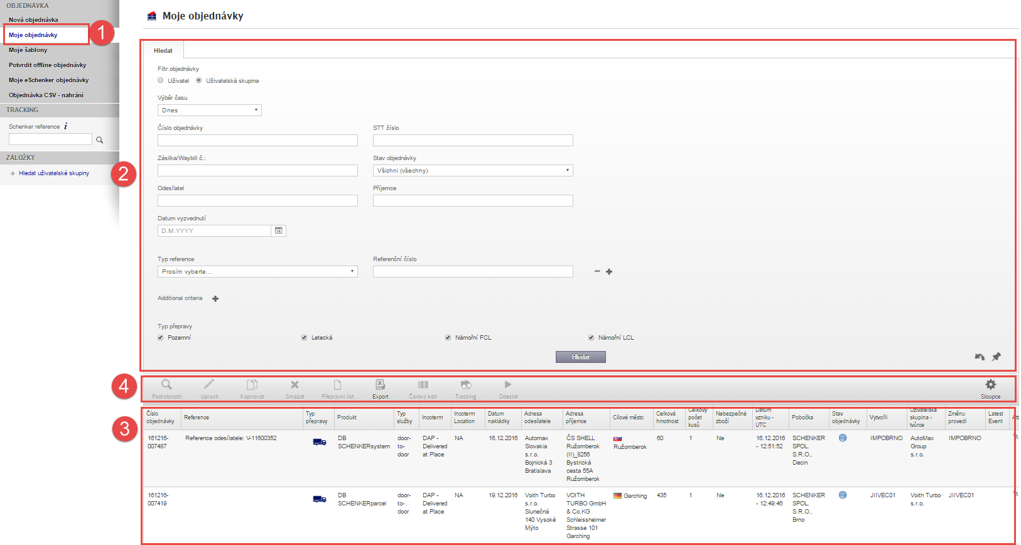
Task: Click truck icon in order 161216-007487 row
Action: [320, 442]
